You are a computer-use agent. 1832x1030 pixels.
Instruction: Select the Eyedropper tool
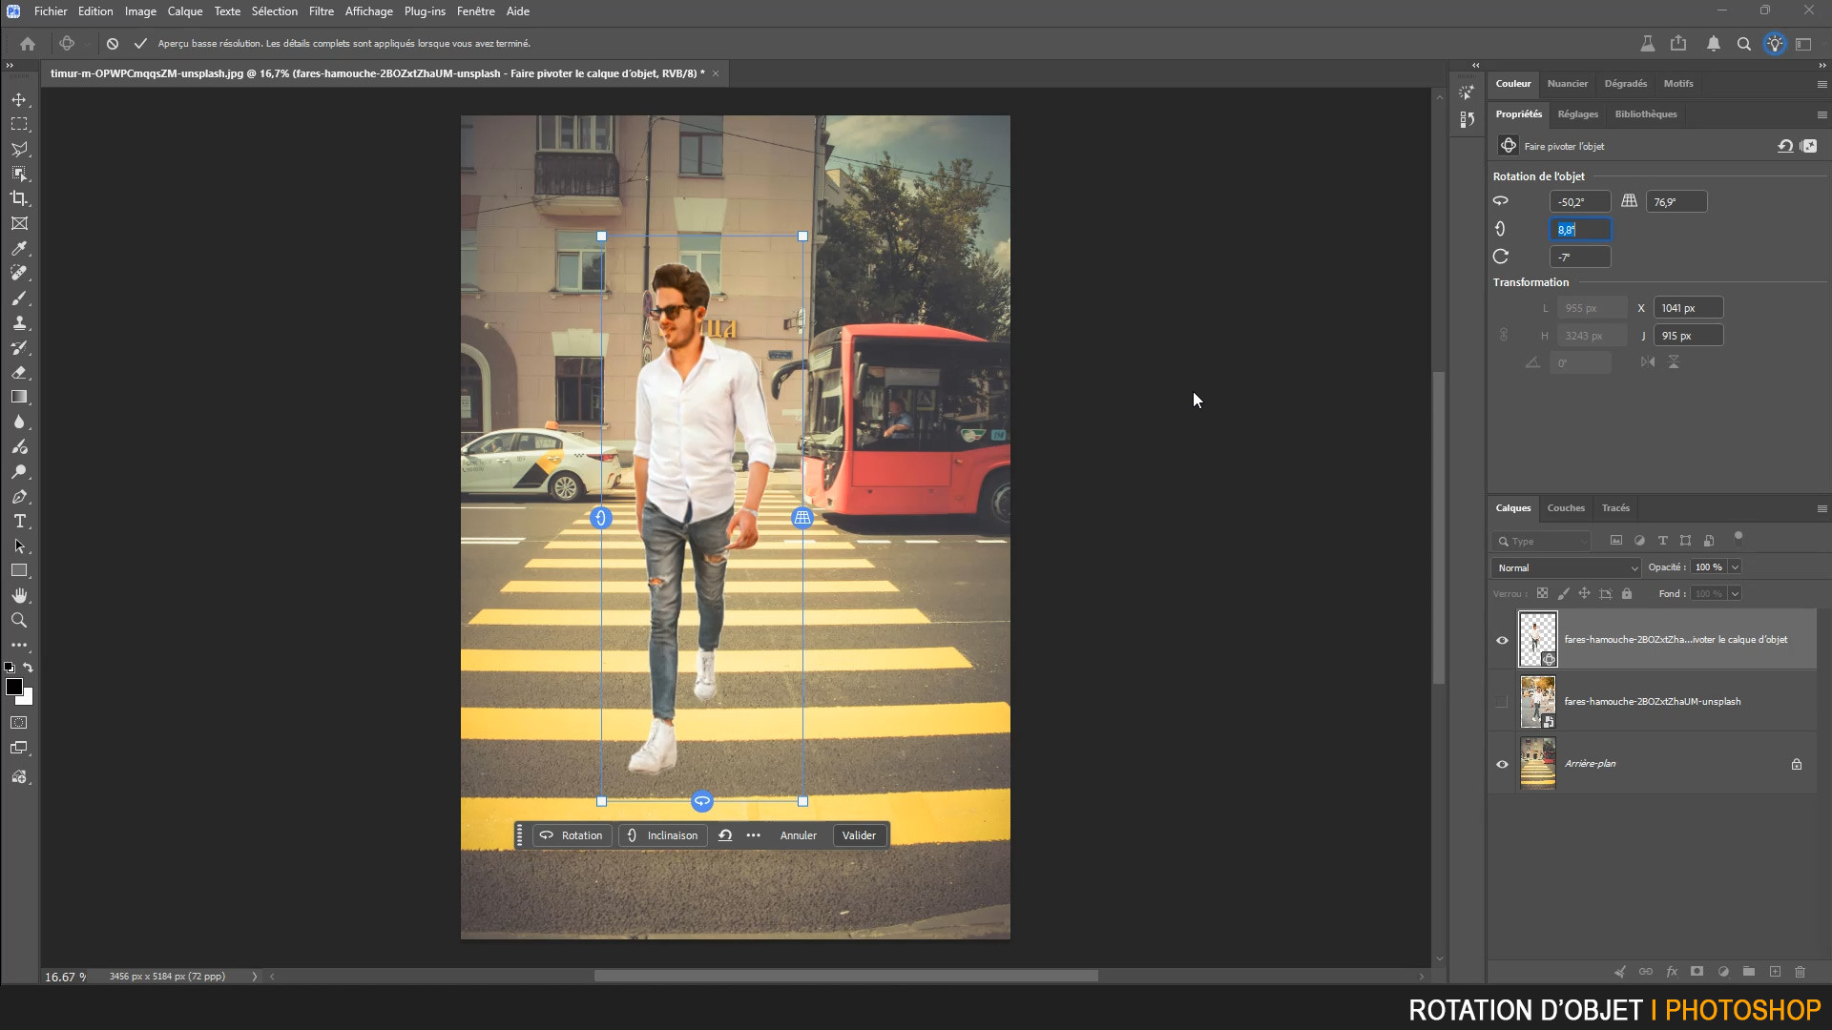19,248
